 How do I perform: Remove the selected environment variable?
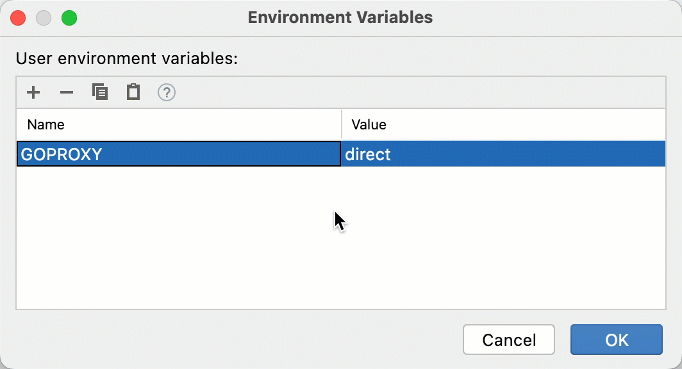tap(67, 92)
